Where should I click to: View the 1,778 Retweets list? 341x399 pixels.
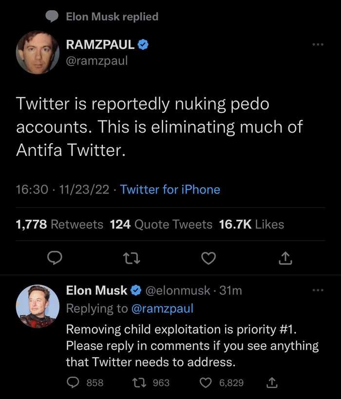tap(59, 225)
